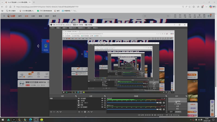This screenshot has height=122, width=217.
Task: Remove the scene with the minus icon in 场景 panel
Action: click(54, 112)
